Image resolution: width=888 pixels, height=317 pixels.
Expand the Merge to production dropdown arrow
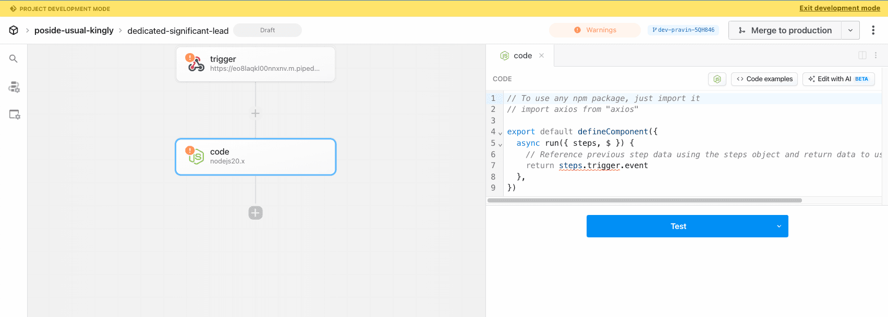tap(850, 30)
